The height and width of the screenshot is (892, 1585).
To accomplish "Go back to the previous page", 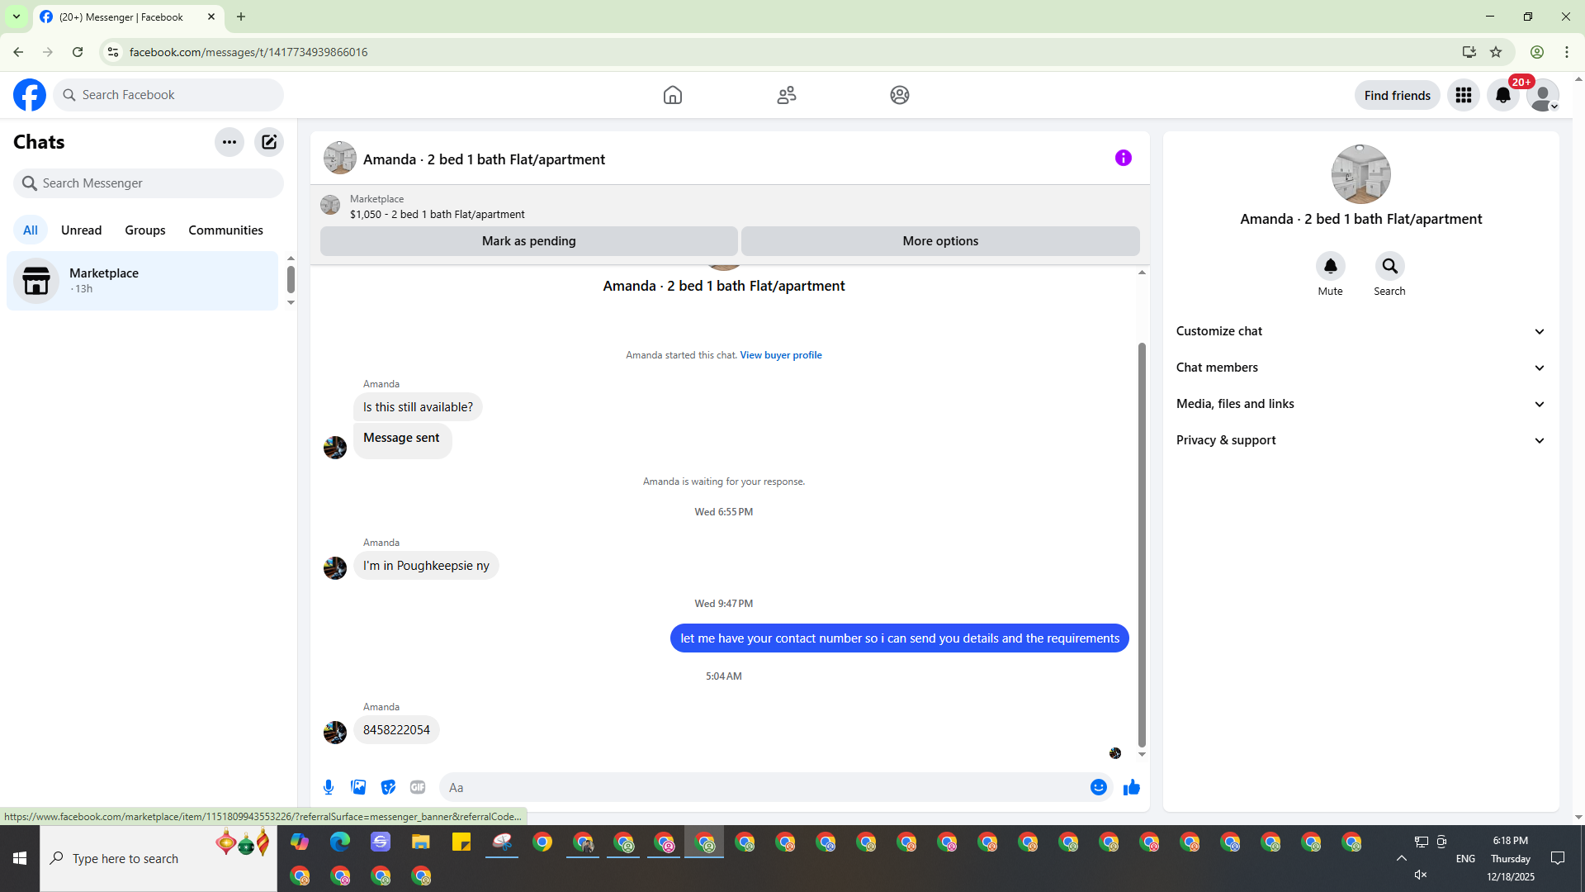I will coord(18,52).
